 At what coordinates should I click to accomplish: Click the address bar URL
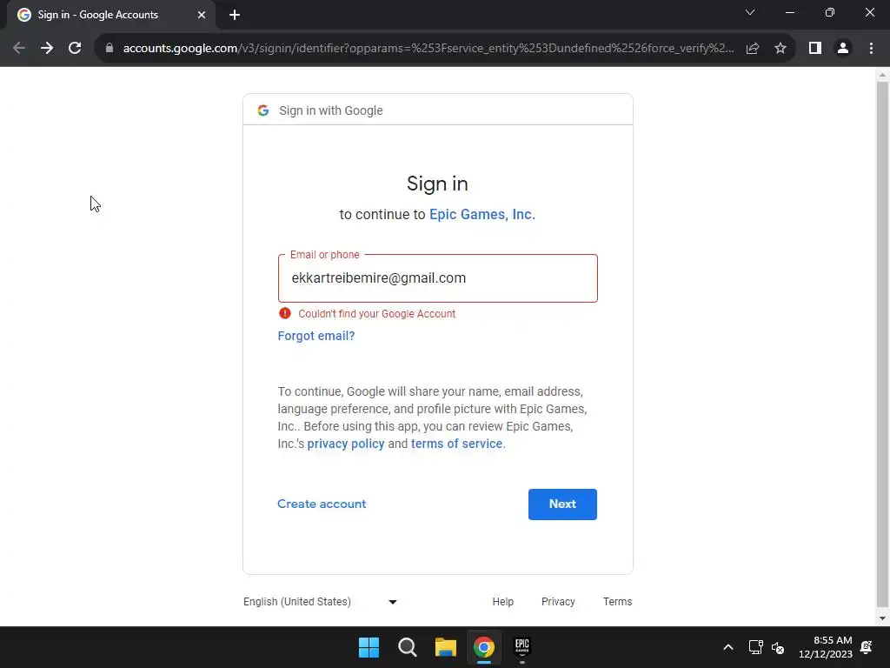428,49
